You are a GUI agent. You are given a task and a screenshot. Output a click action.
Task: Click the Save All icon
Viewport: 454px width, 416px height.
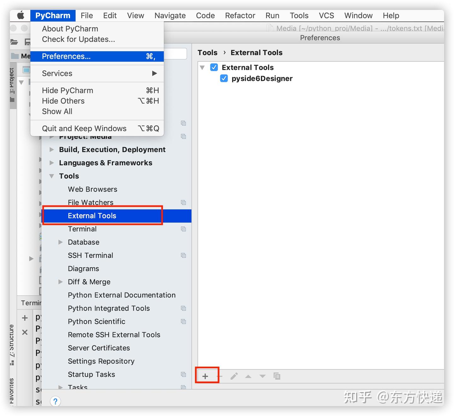[x=27, y=42]
